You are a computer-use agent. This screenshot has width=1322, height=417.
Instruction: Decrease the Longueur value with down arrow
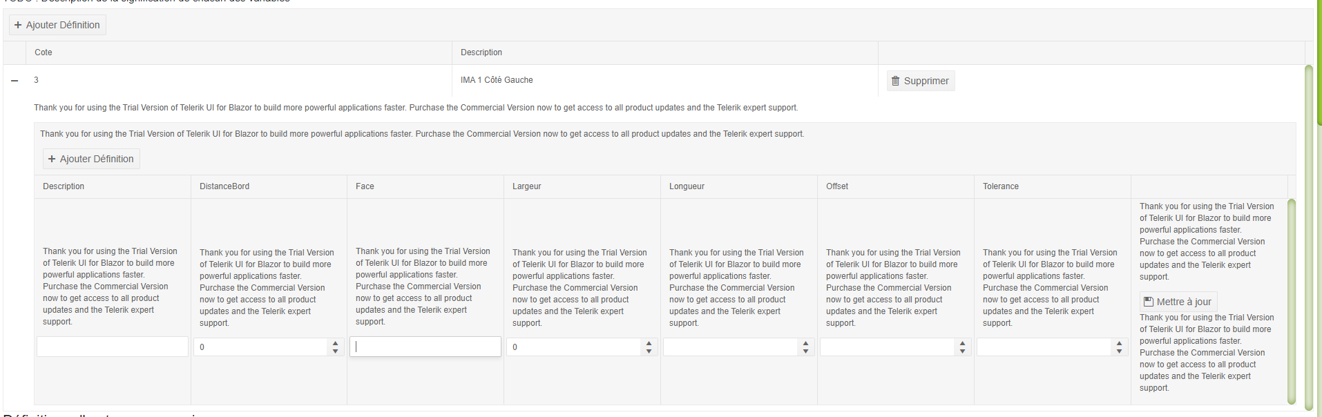click(x=806, y=351)
